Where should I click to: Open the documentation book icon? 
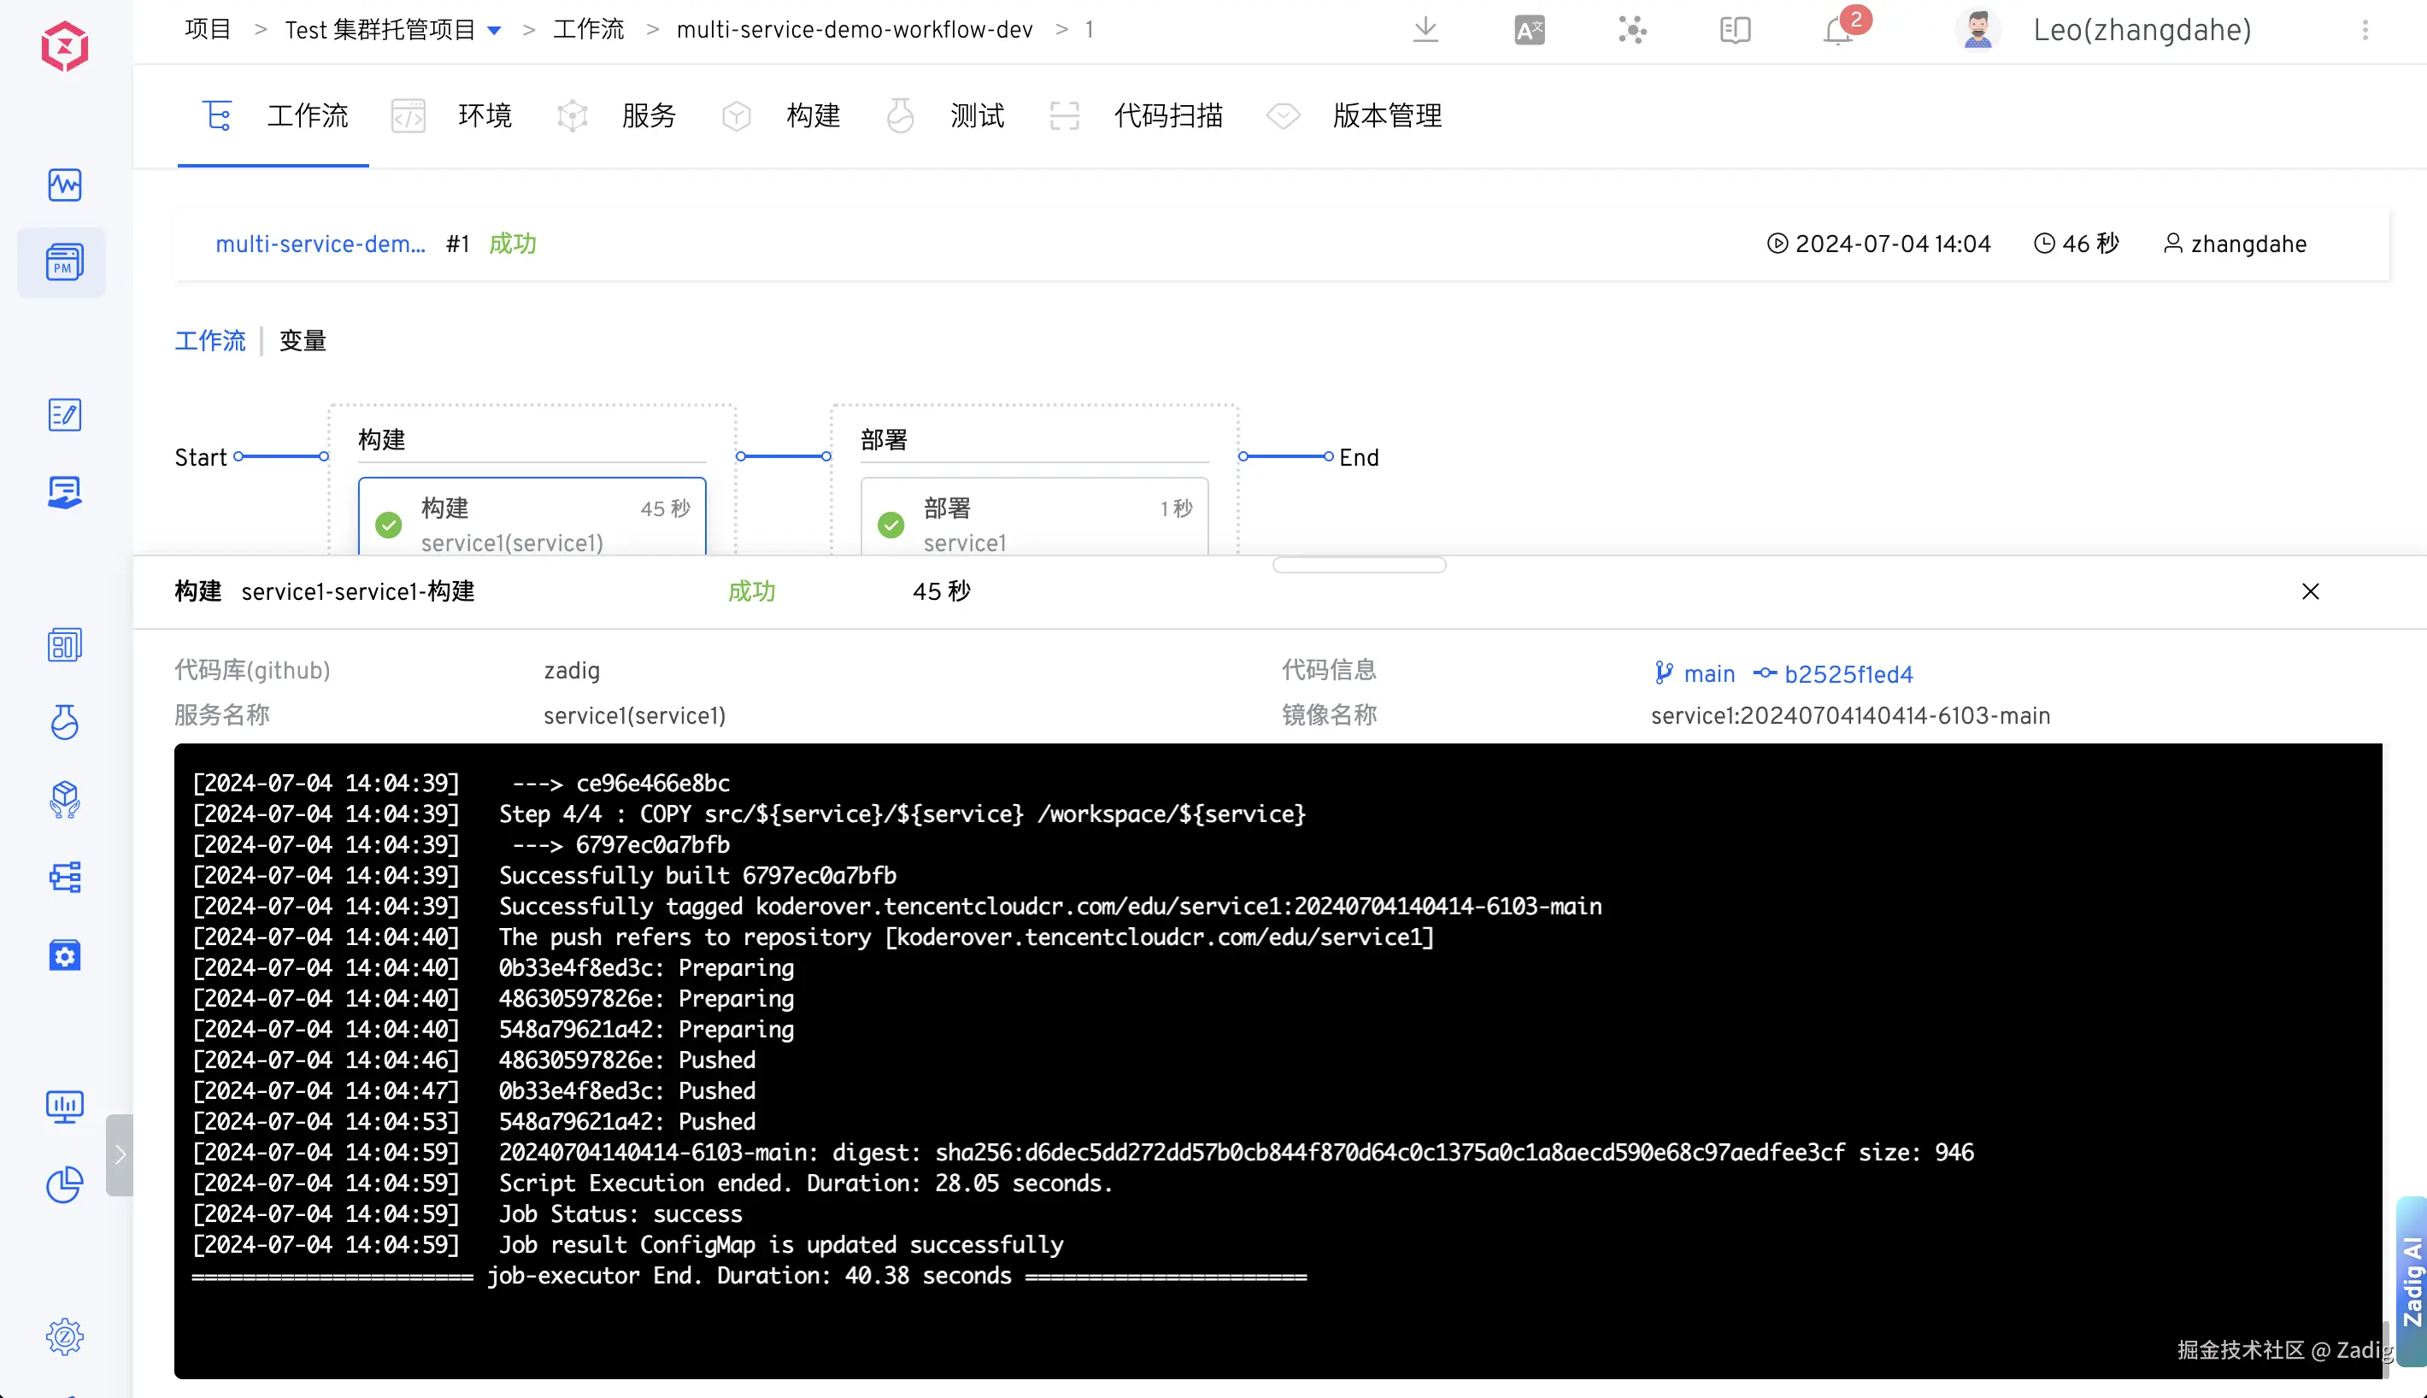(x=1735, y=30)
